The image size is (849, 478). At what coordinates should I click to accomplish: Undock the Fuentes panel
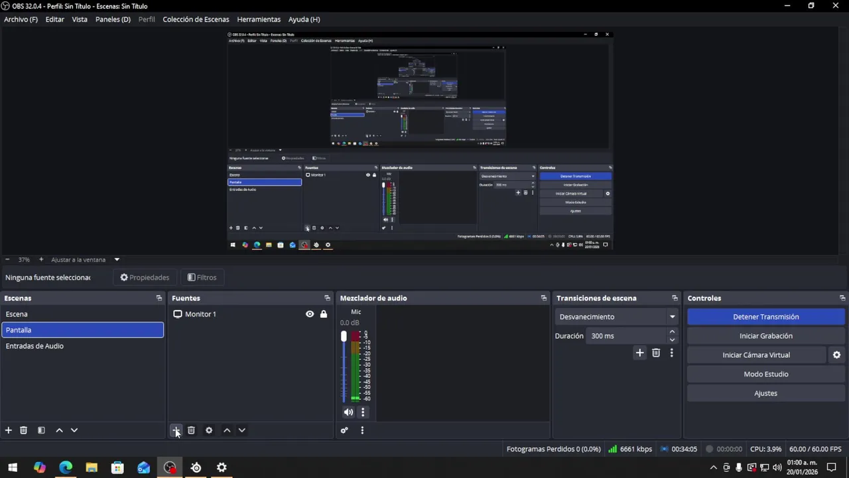click(327, 298)
